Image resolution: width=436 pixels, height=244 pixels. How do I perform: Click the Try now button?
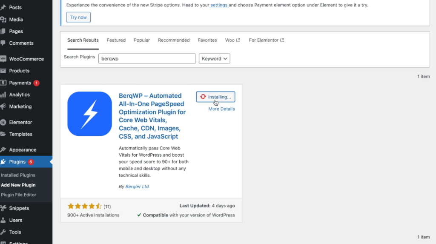78,17
